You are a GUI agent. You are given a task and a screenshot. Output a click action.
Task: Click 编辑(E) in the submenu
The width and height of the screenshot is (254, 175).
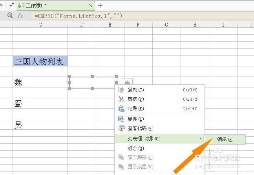pyautogui.click(x=225, y=139)
